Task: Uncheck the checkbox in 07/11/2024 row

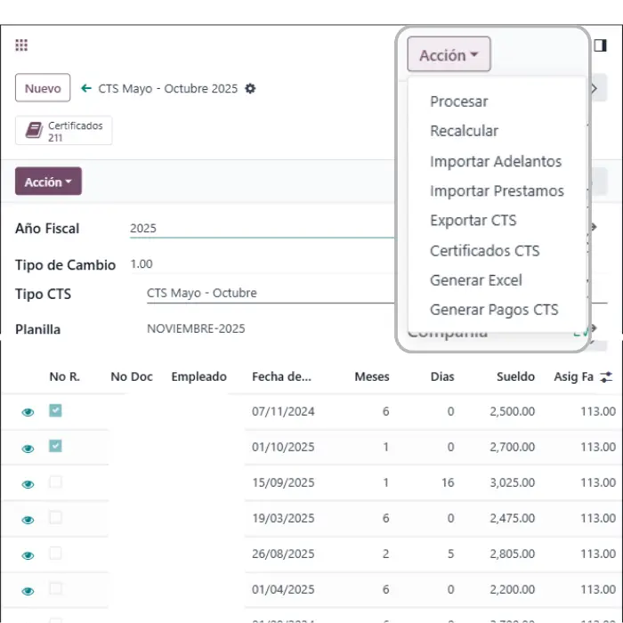Action: point(55,411)
